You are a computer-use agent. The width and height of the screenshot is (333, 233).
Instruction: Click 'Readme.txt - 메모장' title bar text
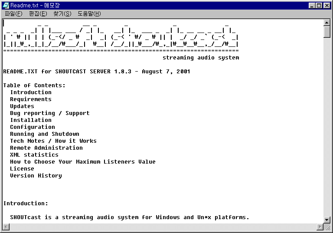tap(35, 6)
